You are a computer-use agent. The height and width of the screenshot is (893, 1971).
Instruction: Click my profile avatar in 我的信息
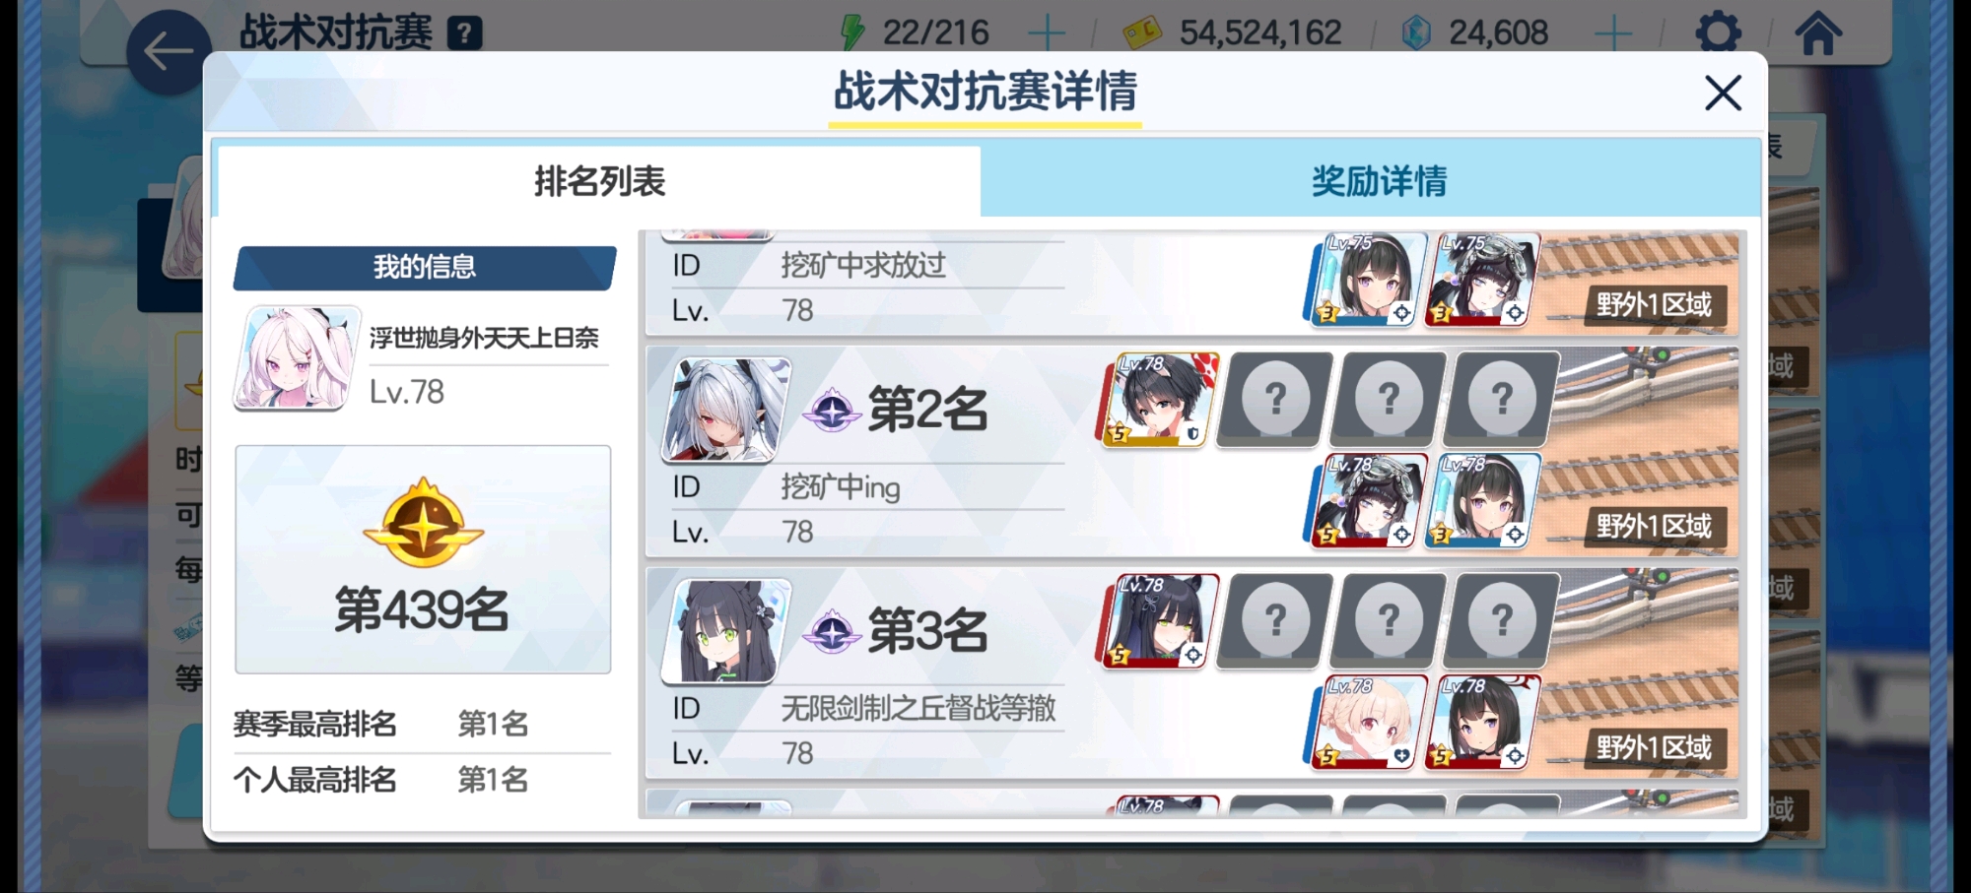(297, 358)
